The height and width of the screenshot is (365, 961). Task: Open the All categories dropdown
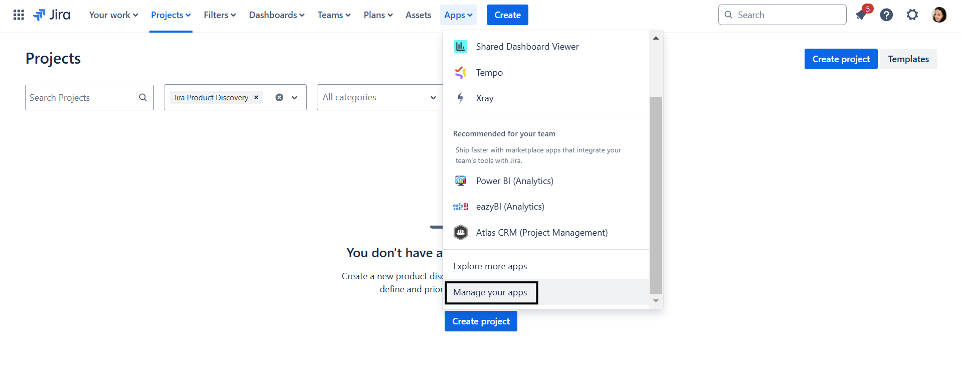[379, 97]
